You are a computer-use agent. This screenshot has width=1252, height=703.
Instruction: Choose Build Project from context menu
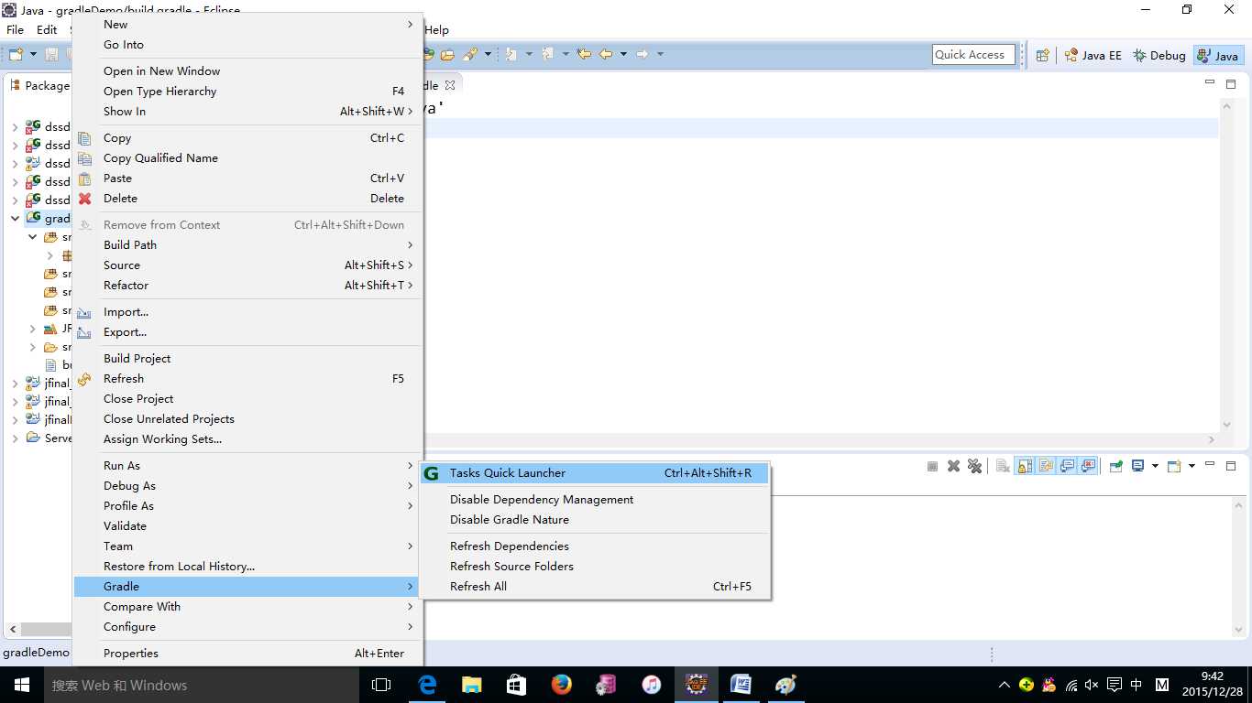point(247,359)
